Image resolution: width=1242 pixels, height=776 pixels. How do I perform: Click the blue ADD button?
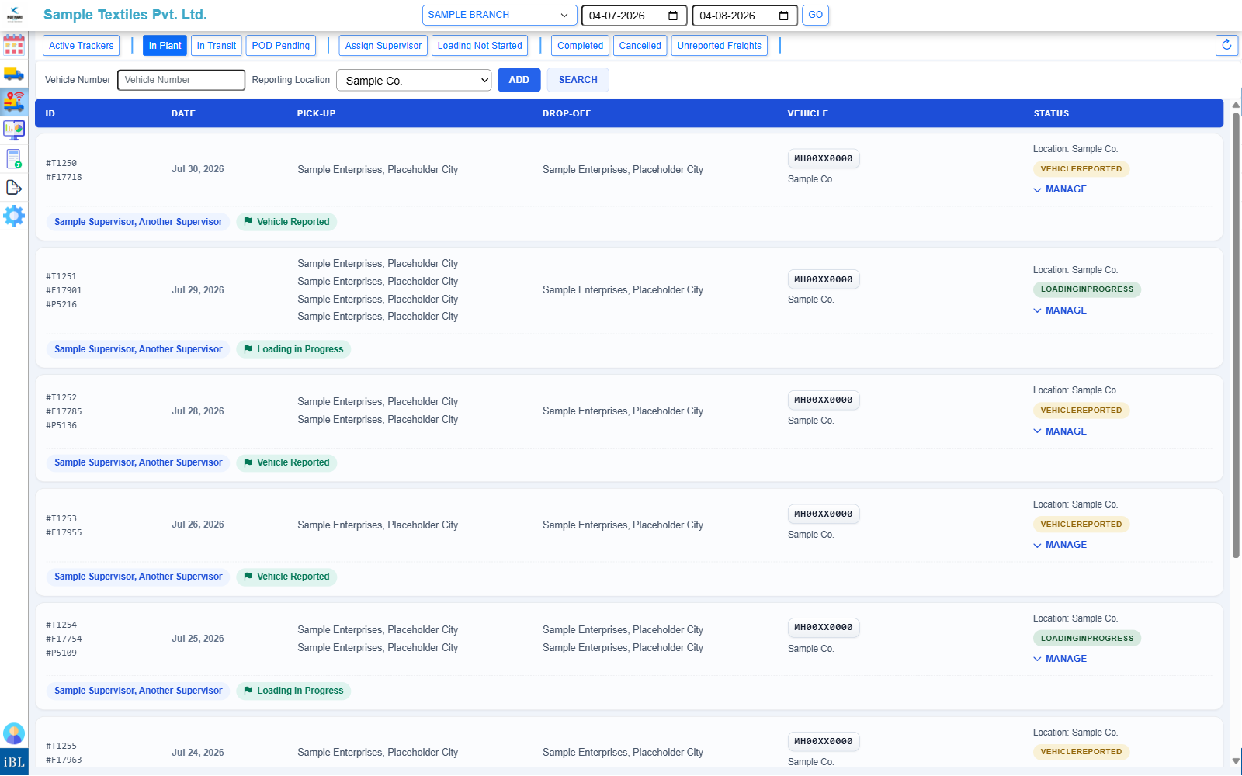coord(519,80)
